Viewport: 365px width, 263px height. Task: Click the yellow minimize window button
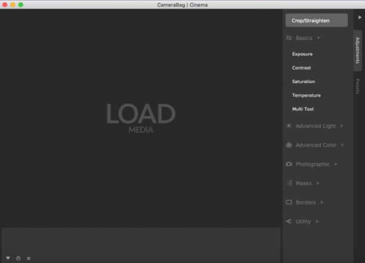click(13, 5)
